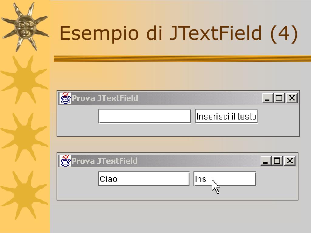Click the yellow sun silhouette directly below the sculpture
311x233 pixels.
[24, 80]
